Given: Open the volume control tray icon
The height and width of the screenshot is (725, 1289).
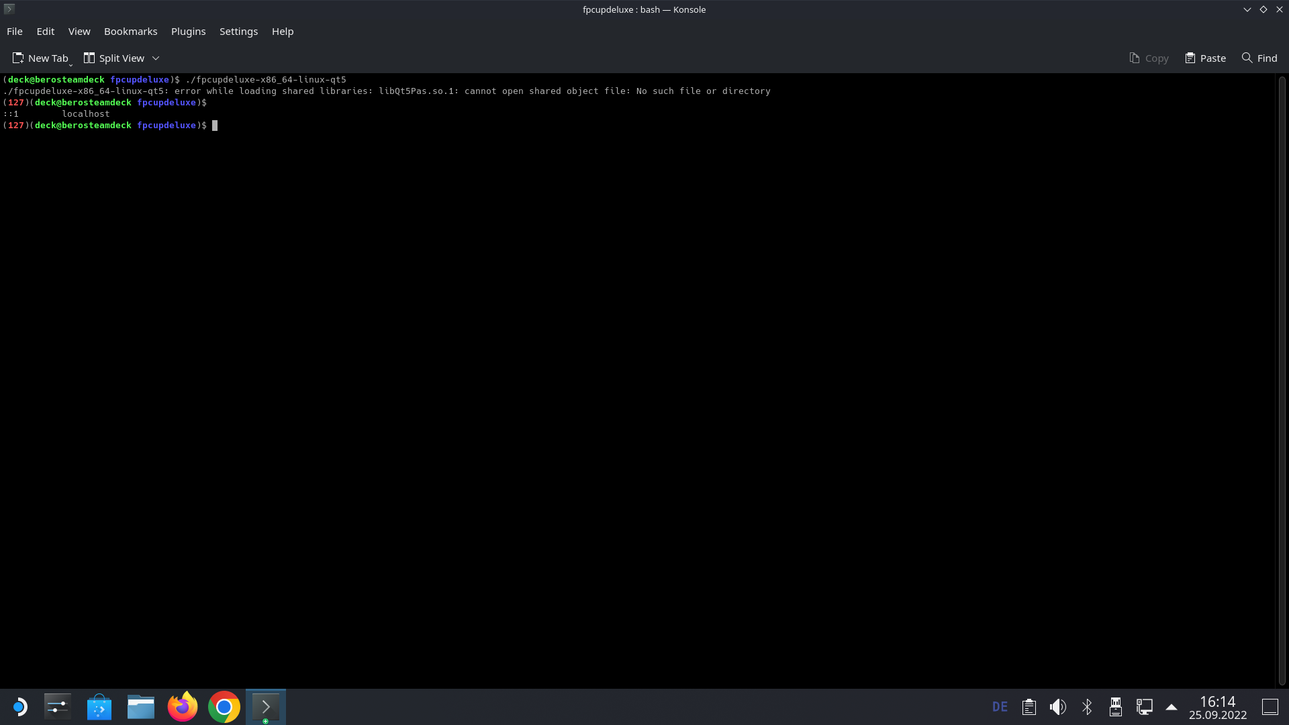Looking at the screenshot, I should point(1058,707).
